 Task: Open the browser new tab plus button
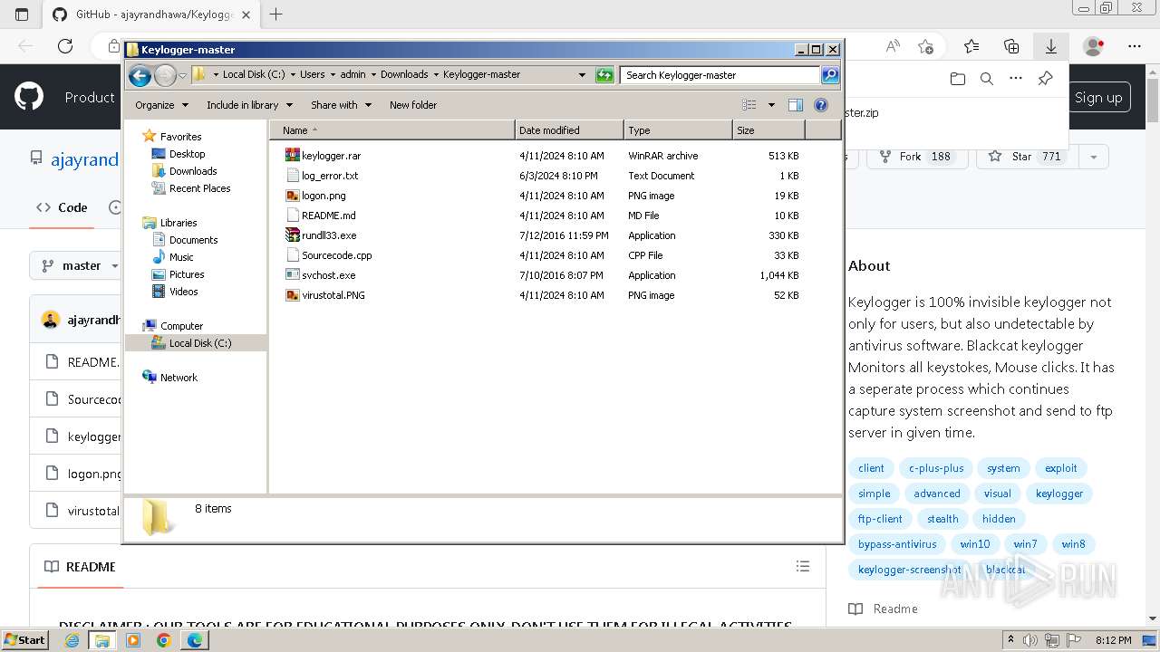(x=276, y=14)
